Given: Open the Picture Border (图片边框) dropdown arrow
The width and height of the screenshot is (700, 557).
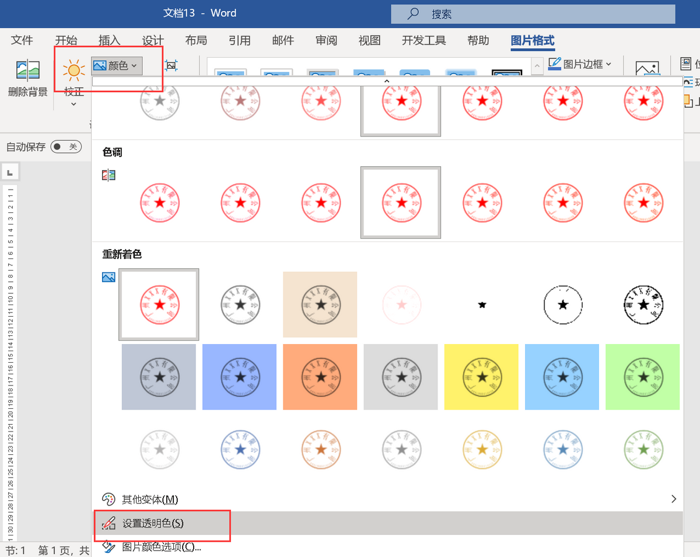Looking at the screenshot, I should click(608, 64).
